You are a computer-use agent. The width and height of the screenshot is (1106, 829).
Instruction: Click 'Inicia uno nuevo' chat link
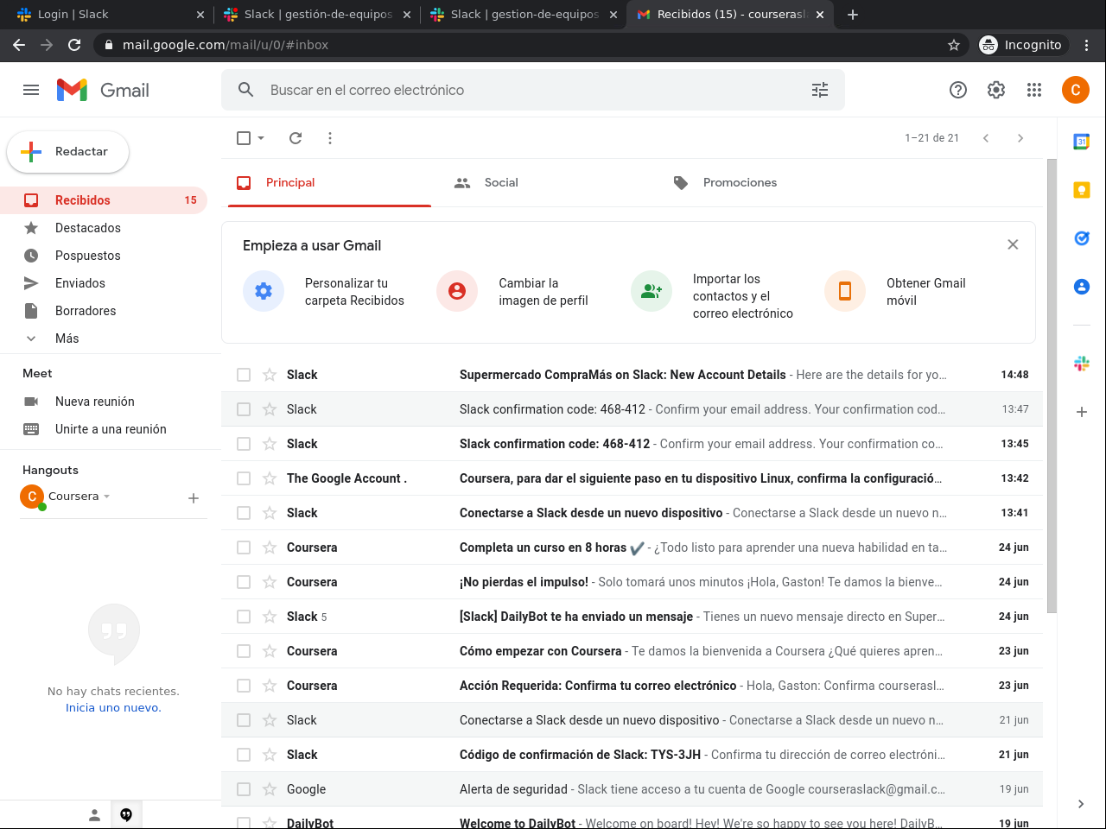click(x=113, y=707)
